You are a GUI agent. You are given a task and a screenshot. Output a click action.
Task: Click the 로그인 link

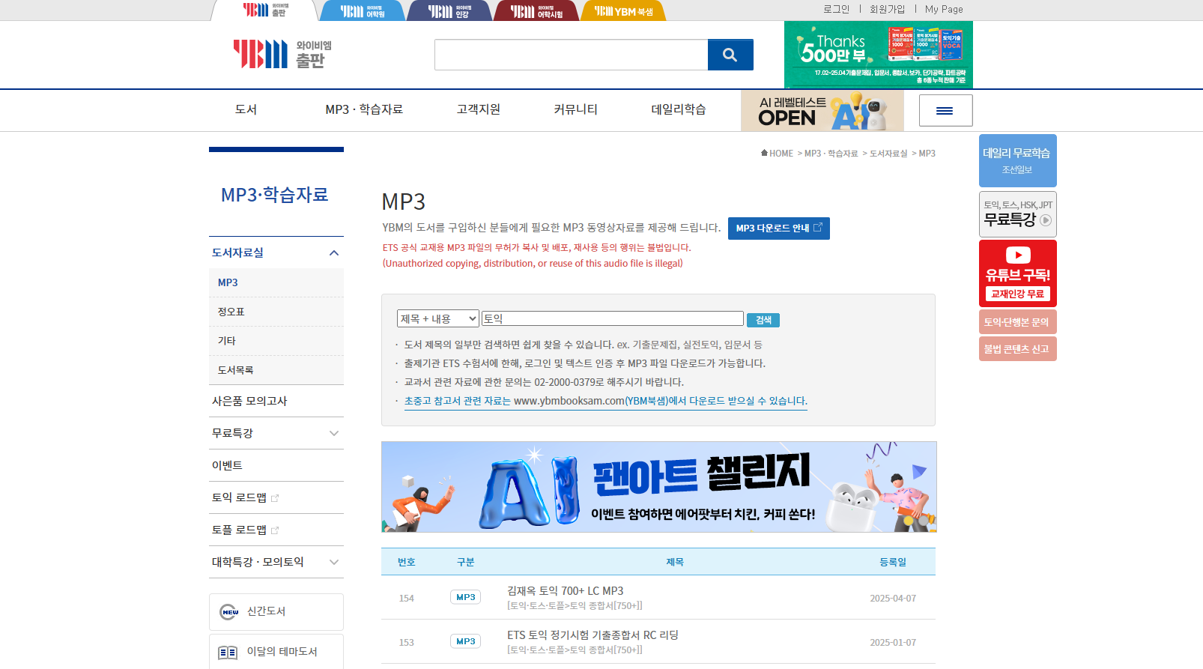point(837,9)
